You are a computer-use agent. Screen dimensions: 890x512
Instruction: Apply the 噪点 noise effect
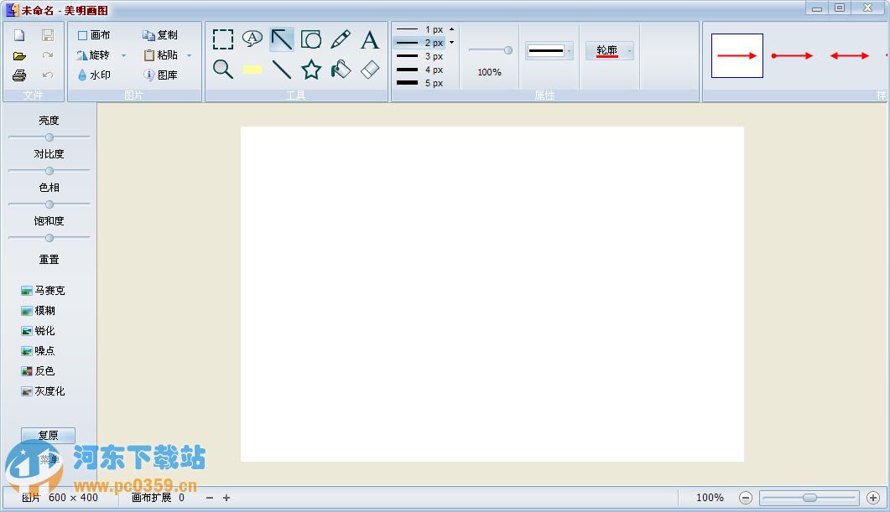tap(38, 351)
